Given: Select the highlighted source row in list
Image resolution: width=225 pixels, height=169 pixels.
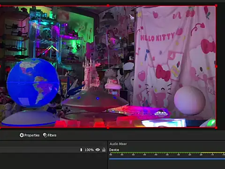Looking at the screenshot, I should (53, 150).
